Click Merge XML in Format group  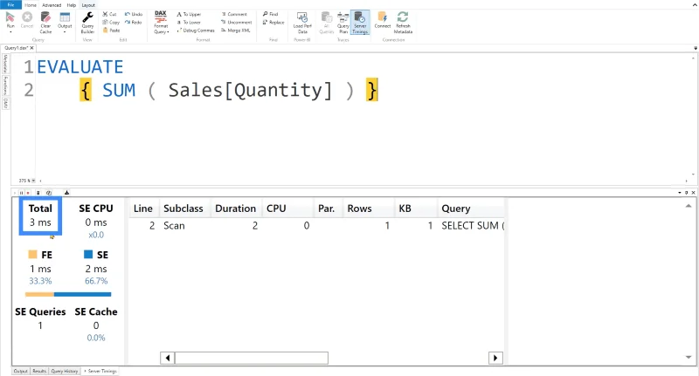(236, 31)
